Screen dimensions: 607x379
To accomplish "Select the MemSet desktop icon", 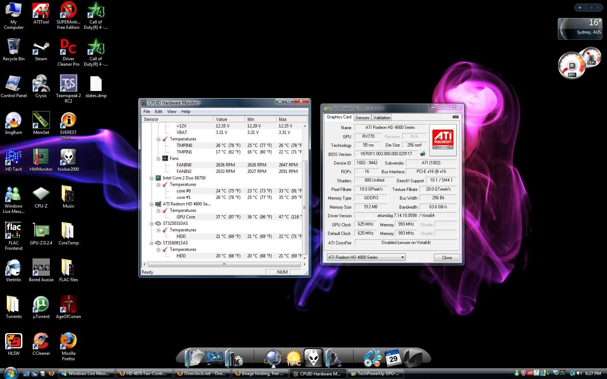I will pyautogui.click(x=41, y=123).
